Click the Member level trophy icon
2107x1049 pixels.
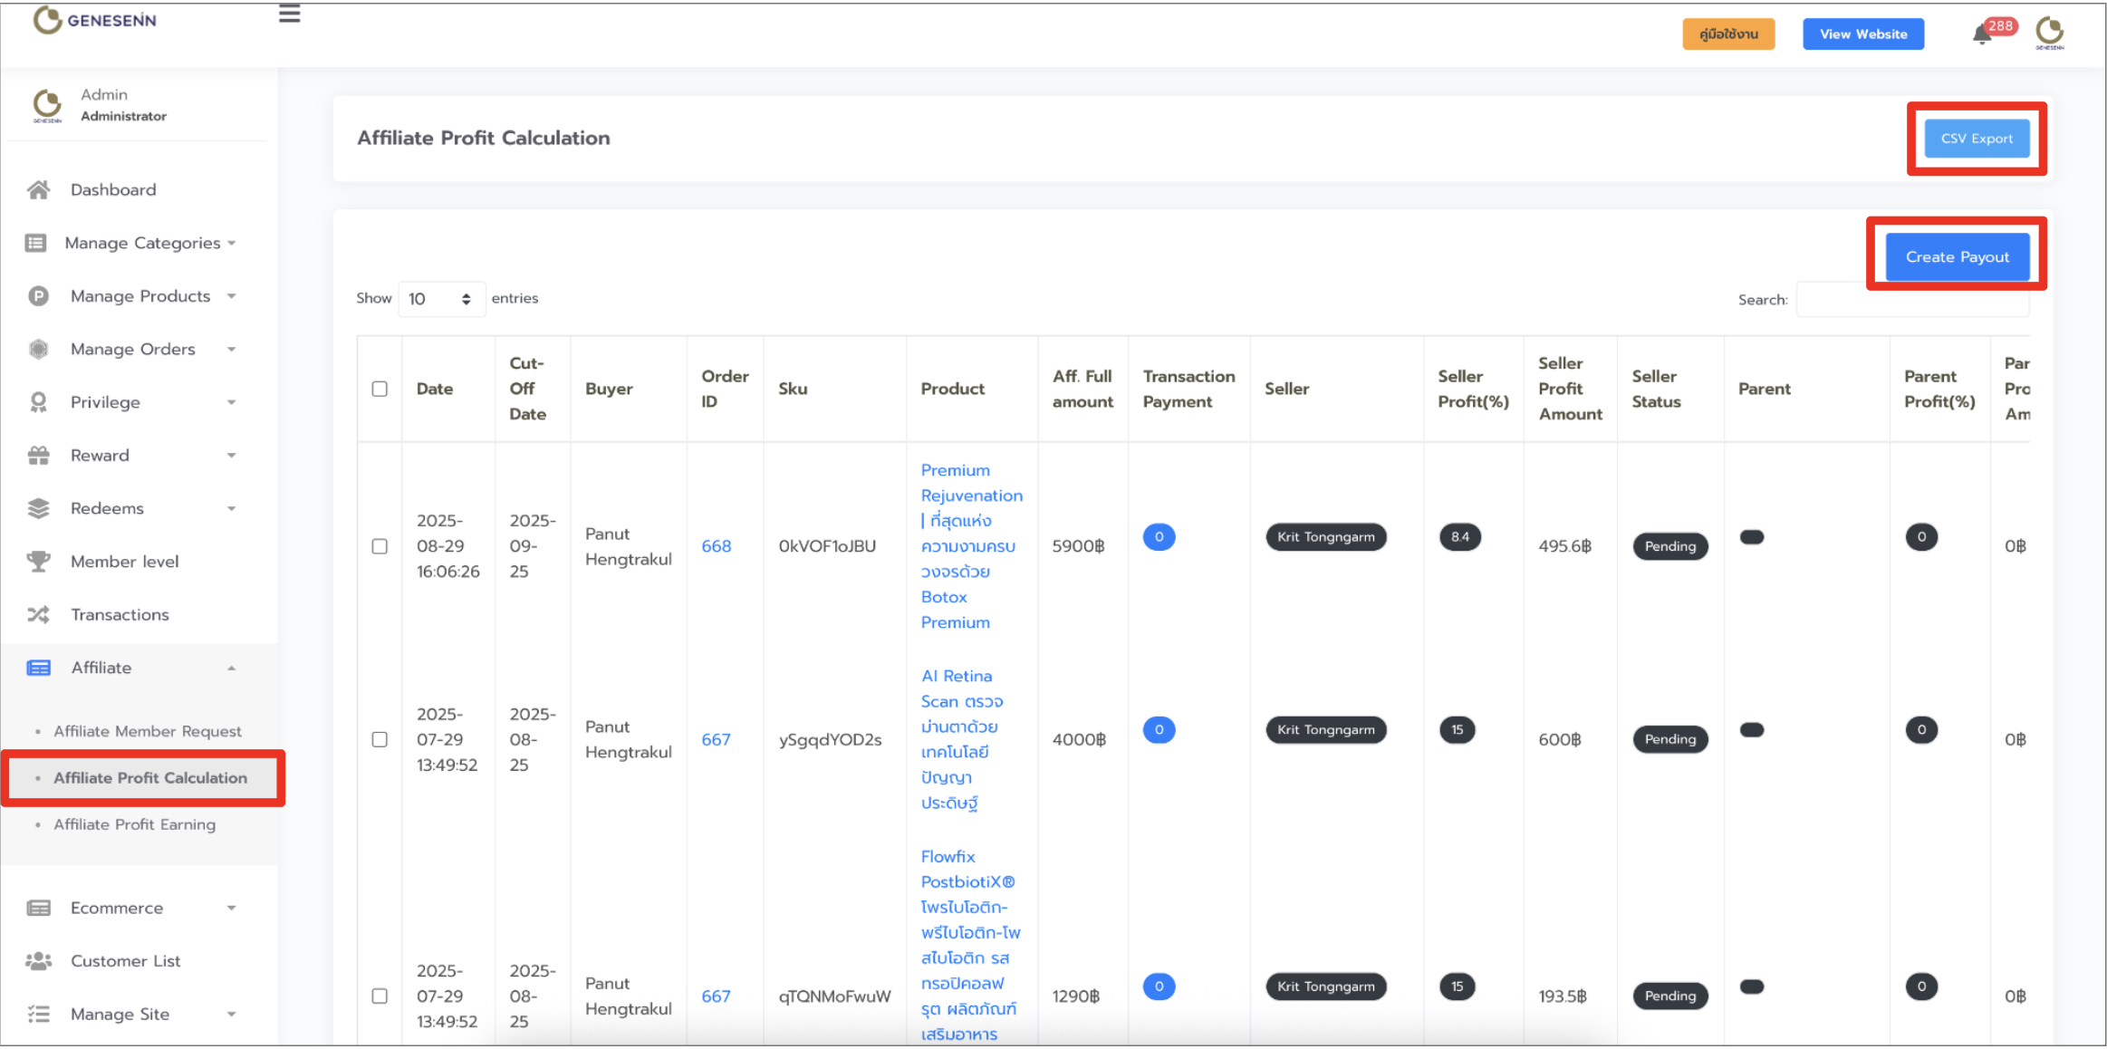38,562
